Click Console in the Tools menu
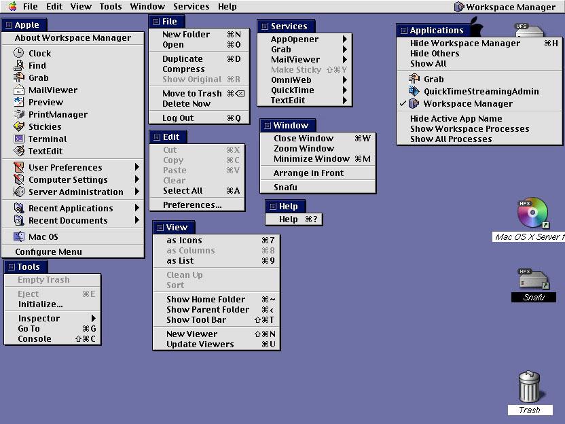This screenshot has width=565, height=424. pyautogui.click(x=52, y=338)
